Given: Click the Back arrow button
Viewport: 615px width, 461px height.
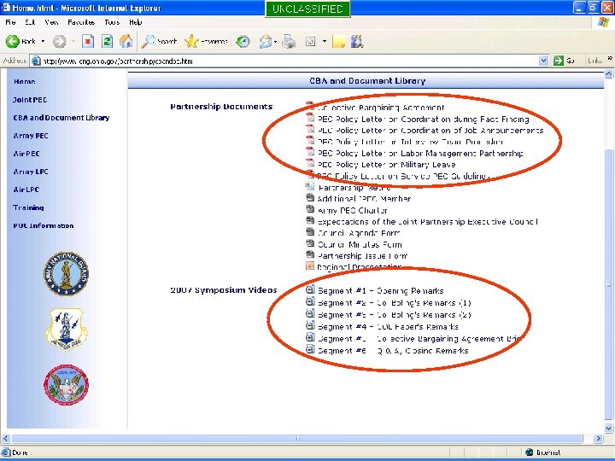Looking at the screenshot, I should click(13, 41).
